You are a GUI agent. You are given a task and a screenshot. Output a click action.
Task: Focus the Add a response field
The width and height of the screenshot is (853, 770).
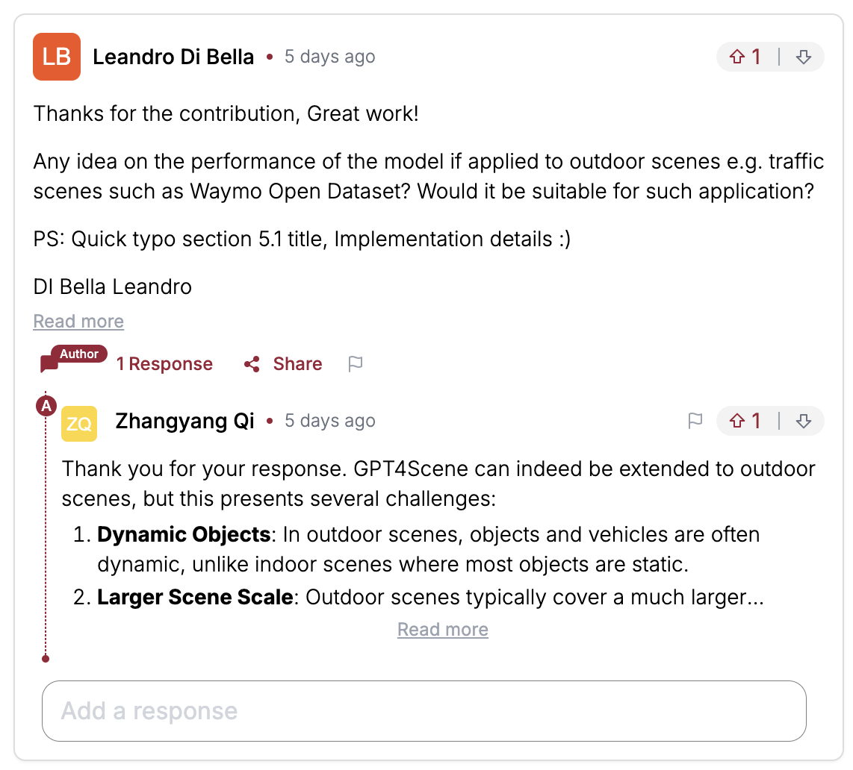tap(424, 711)
